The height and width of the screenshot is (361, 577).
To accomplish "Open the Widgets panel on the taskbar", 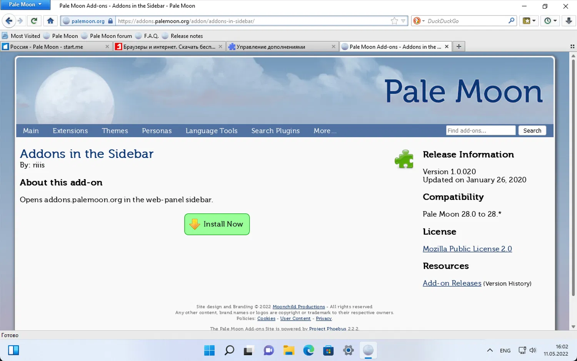I will [13, 350].
